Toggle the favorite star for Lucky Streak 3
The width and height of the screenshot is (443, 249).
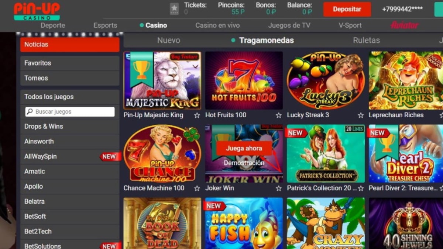click(361, 115)
